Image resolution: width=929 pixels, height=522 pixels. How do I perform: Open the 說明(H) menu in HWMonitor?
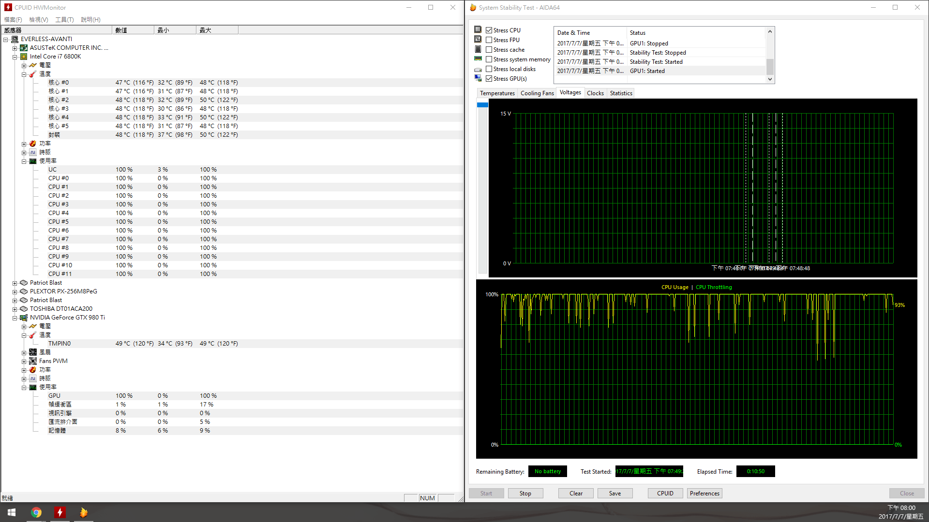pyautogui.click(x=90, y=20)
